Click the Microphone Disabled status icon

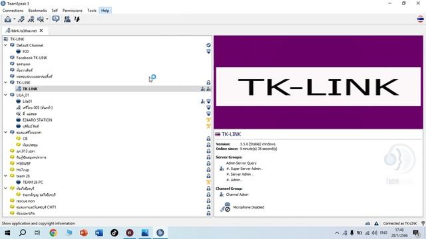(x=225, y=207)
